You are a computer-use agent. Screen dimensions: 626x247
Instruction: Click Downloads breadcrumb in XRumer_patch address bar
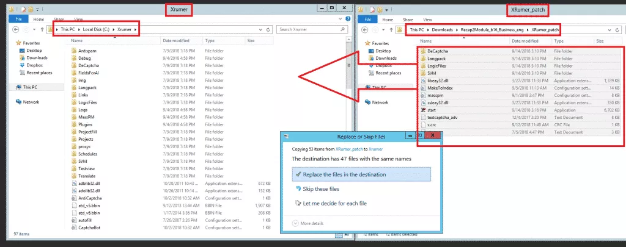(x=441, y=30)
